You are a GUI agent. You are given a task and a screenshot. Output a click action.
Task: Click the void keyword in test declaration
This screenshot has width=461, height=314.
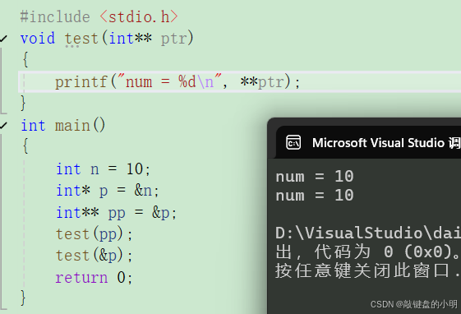[x=38, y=39]
